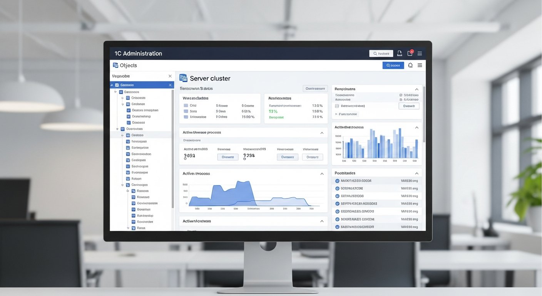542x296 pixels.
Task: Close the highlighted blue tree row with its X
Action: [x=170, y=85]
